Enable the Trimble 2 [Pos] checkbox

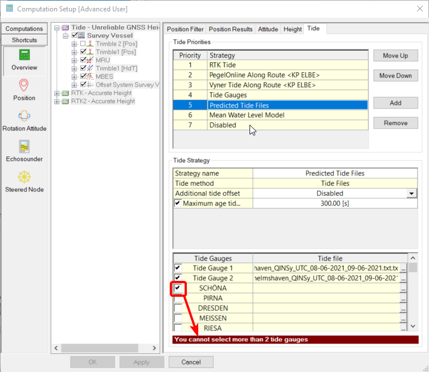click(83, 44)
